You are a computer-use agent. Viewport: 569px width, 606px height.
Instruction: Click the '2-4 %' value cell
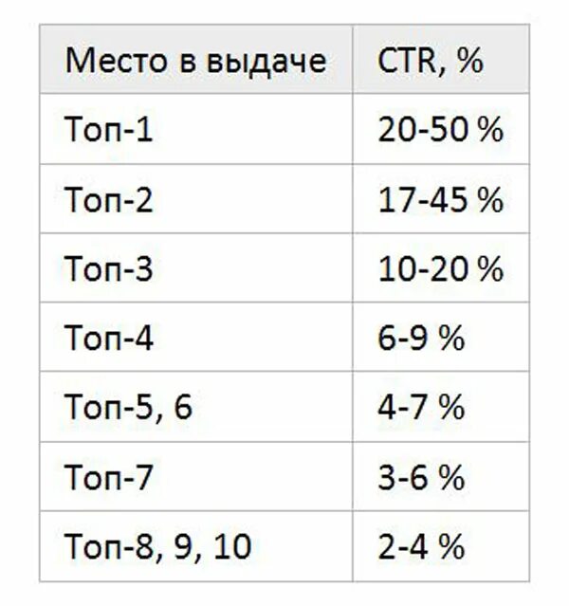coord(441,546)
